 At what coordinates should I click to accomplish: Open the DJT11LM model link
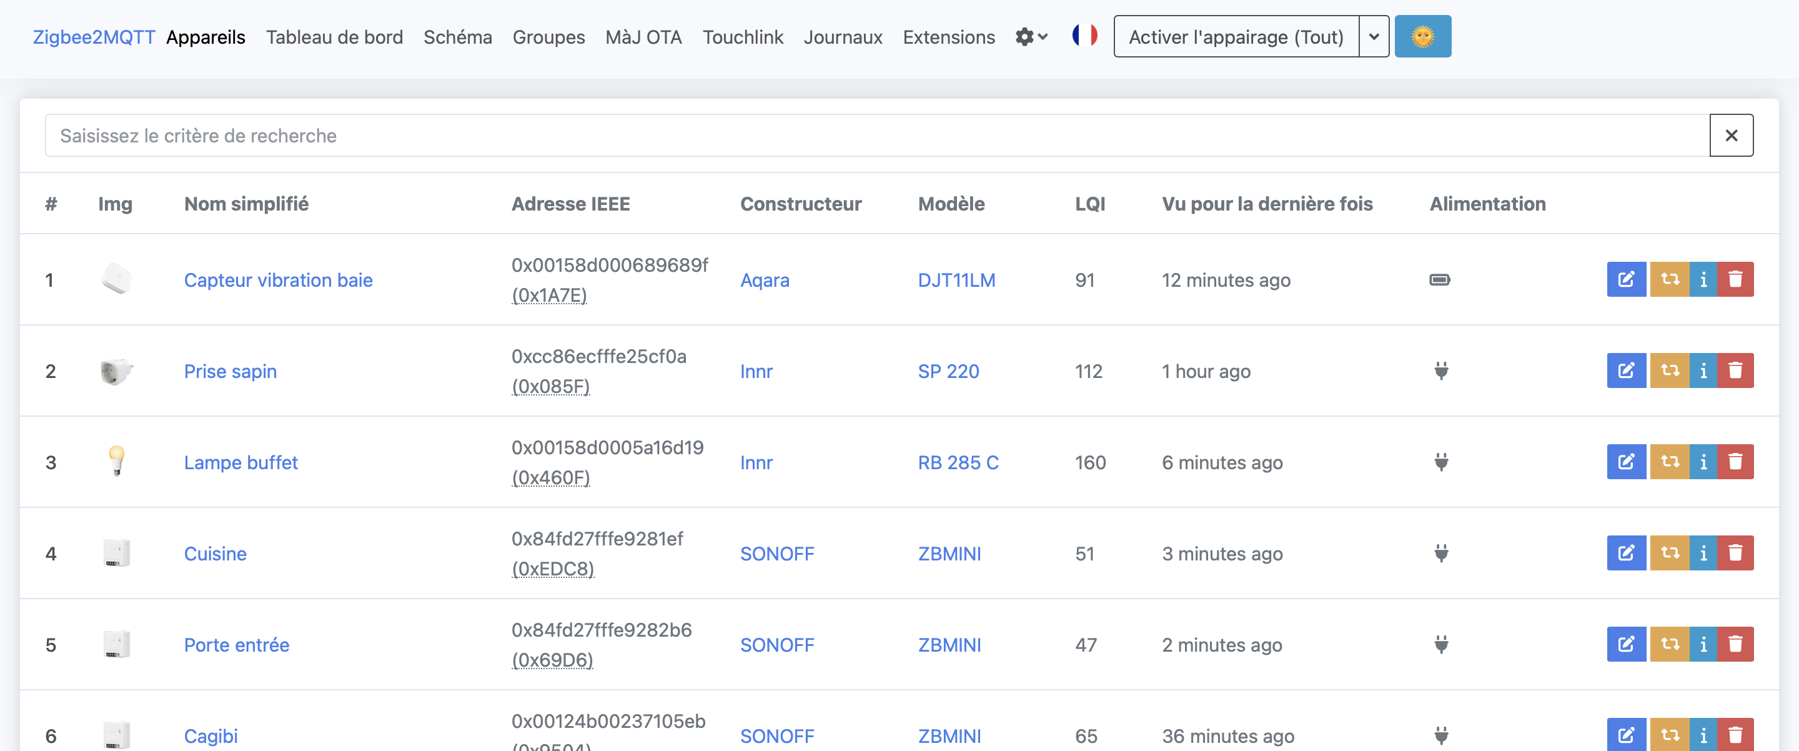click(956, 280)
